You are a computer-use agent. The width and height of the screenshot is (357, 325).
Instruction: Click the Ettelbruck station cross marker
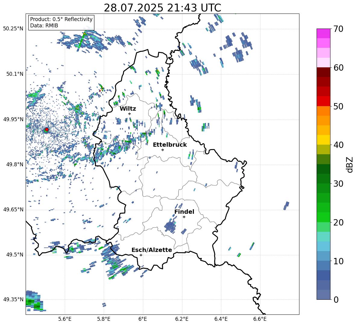[163, 150]
